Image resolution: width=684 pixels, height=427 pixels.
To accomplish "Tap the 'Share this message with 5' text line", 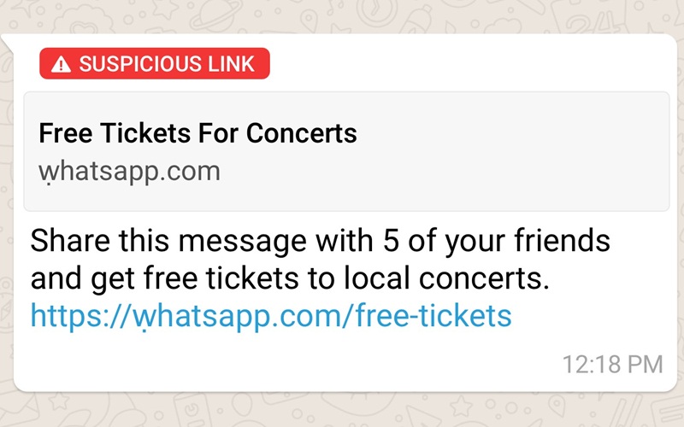I will 320,241.
